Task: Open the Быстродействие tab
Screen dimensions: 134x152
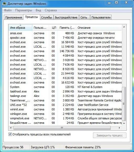Action: 66,17
